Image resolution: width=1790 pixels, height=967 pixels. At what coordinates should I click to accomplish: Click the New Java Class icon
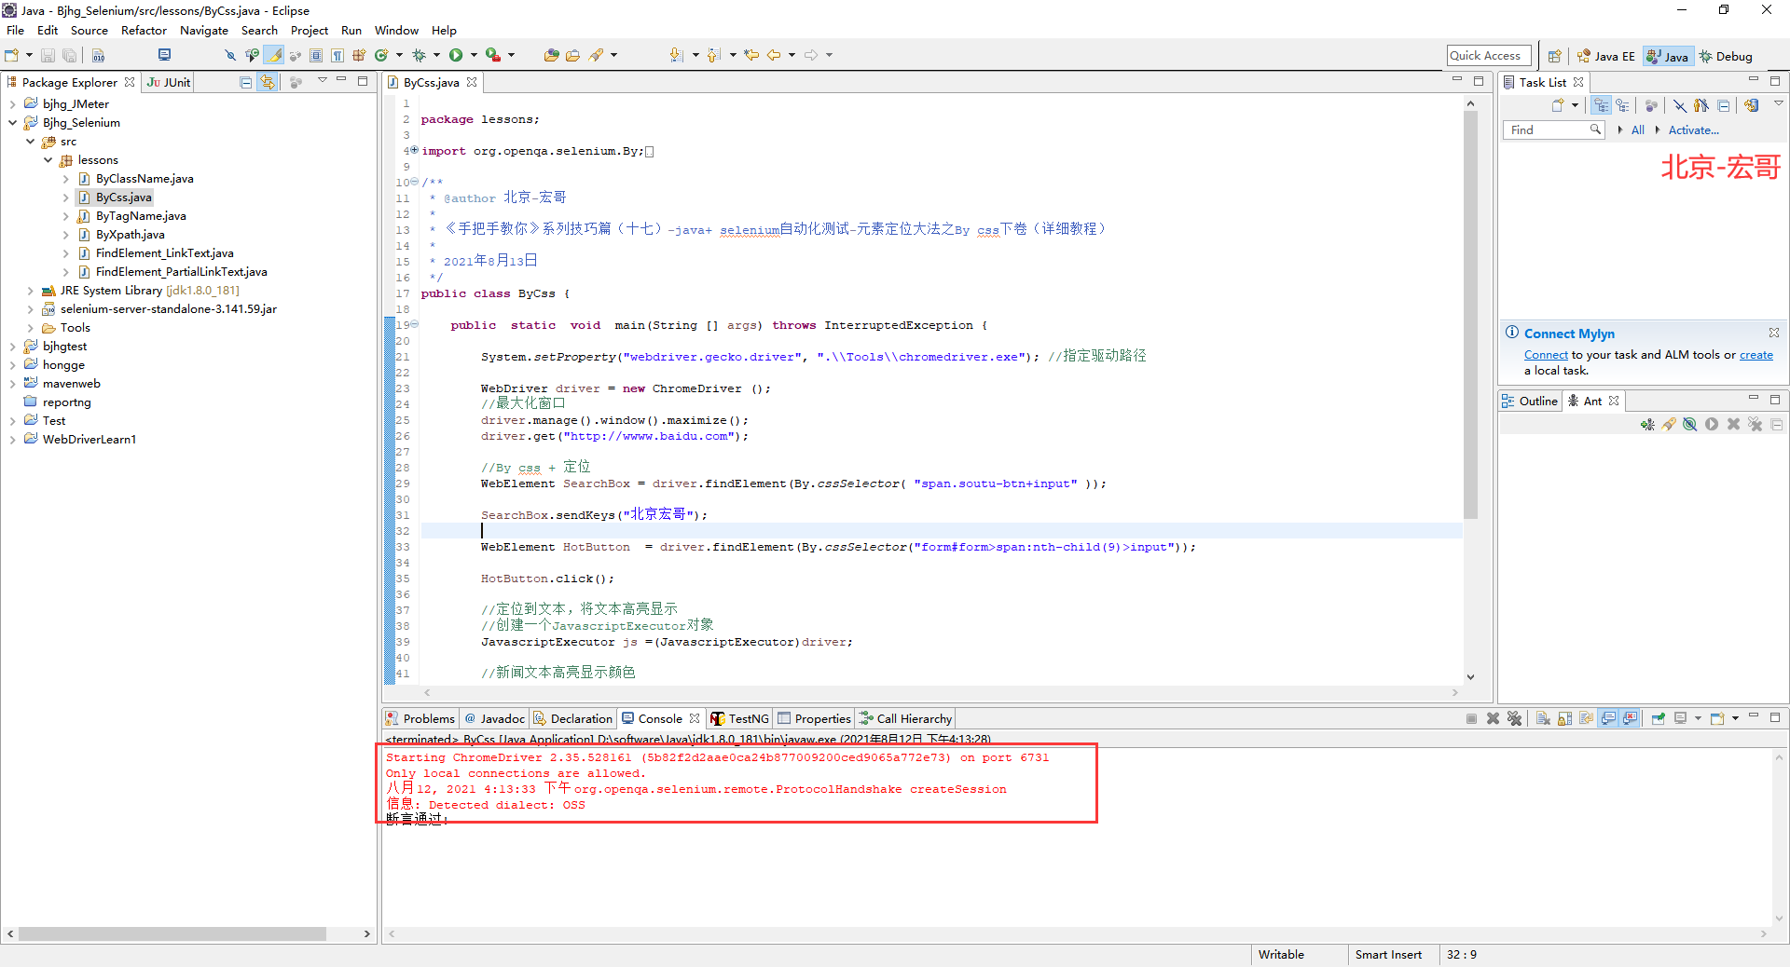(381, 56)
